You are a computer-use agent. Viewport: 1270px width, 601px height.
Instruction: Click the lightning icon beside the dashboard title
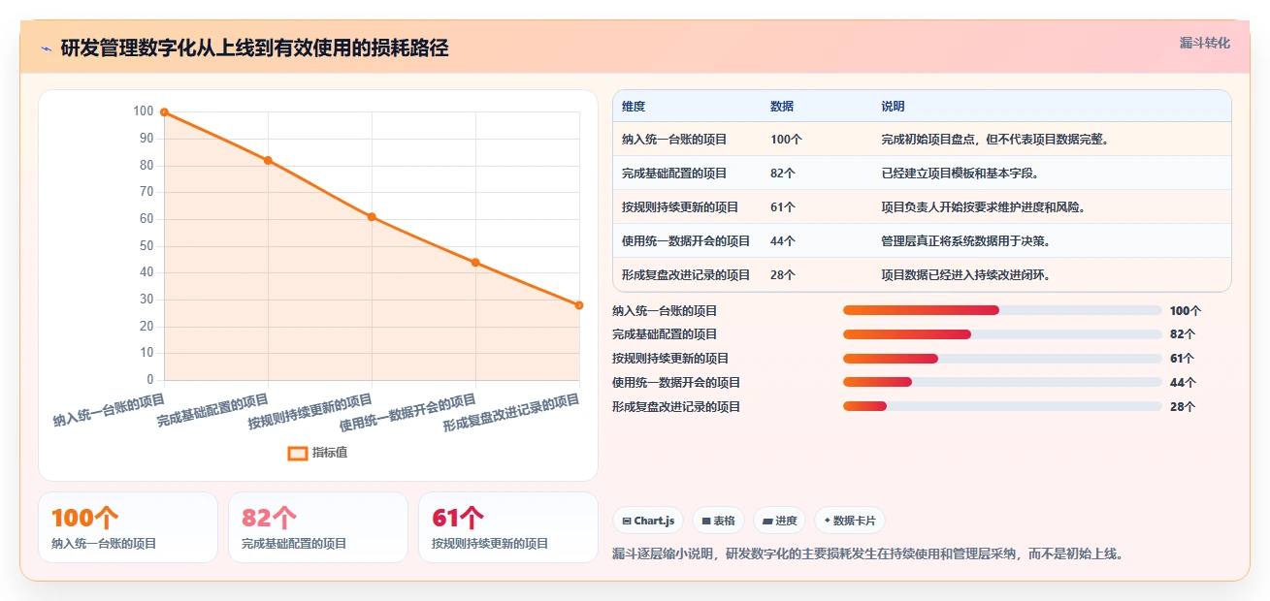(x=46, y=48)
